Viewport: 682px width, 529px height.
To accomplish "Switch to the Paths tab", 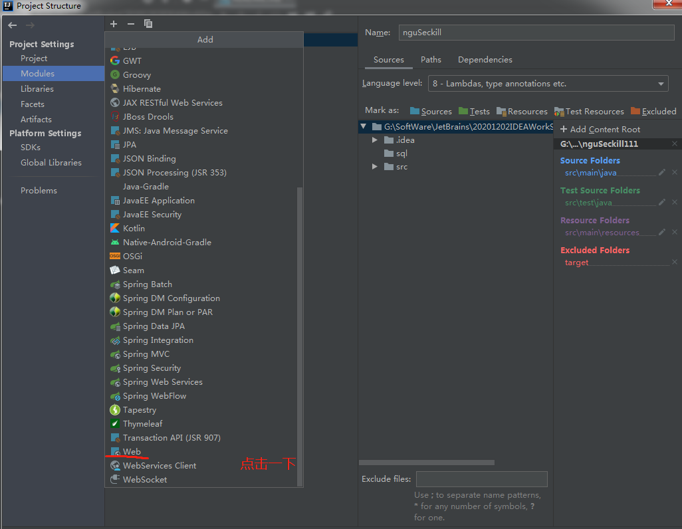I will [431, 60].
